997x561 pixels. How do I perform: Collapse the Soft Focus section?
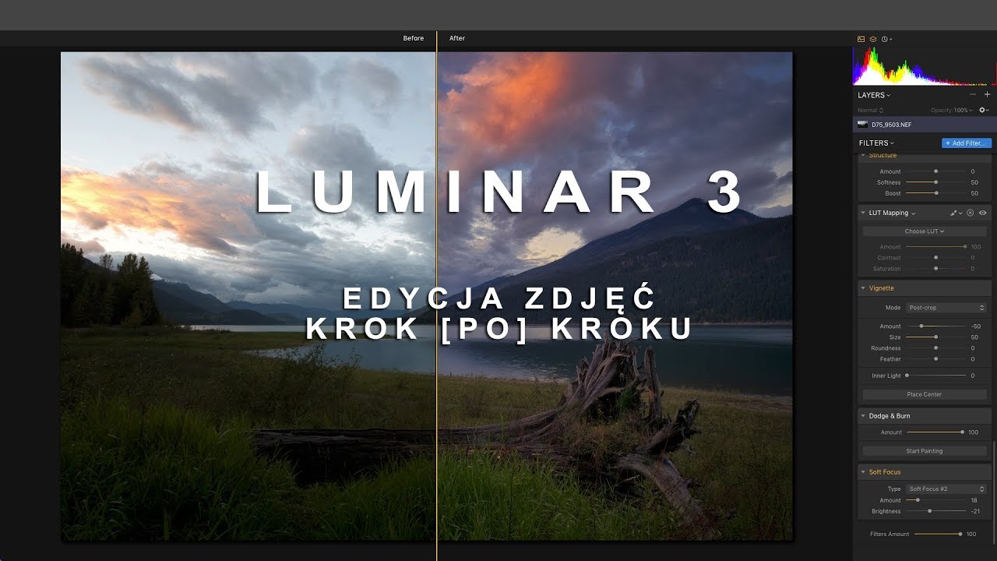pos(863,472)
